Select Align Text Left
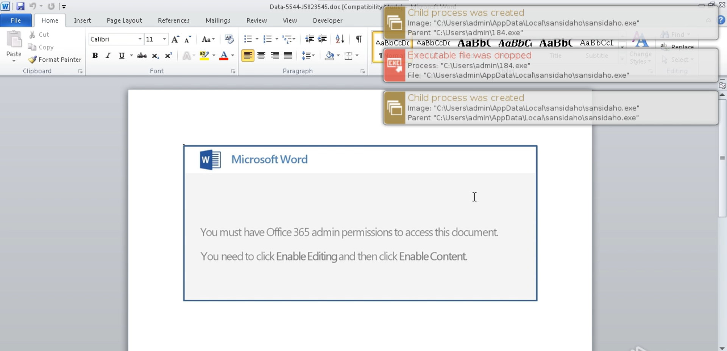The width and height of the screenshot is (727, 351). [248, 56]
